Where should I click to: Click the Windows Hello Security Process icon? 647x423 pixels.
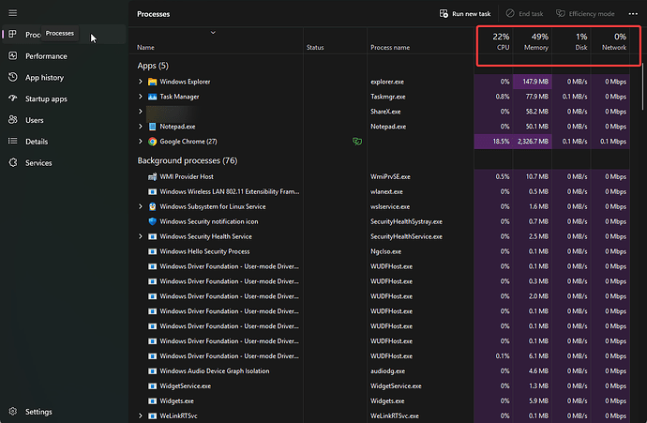click(x=152, y=251)
